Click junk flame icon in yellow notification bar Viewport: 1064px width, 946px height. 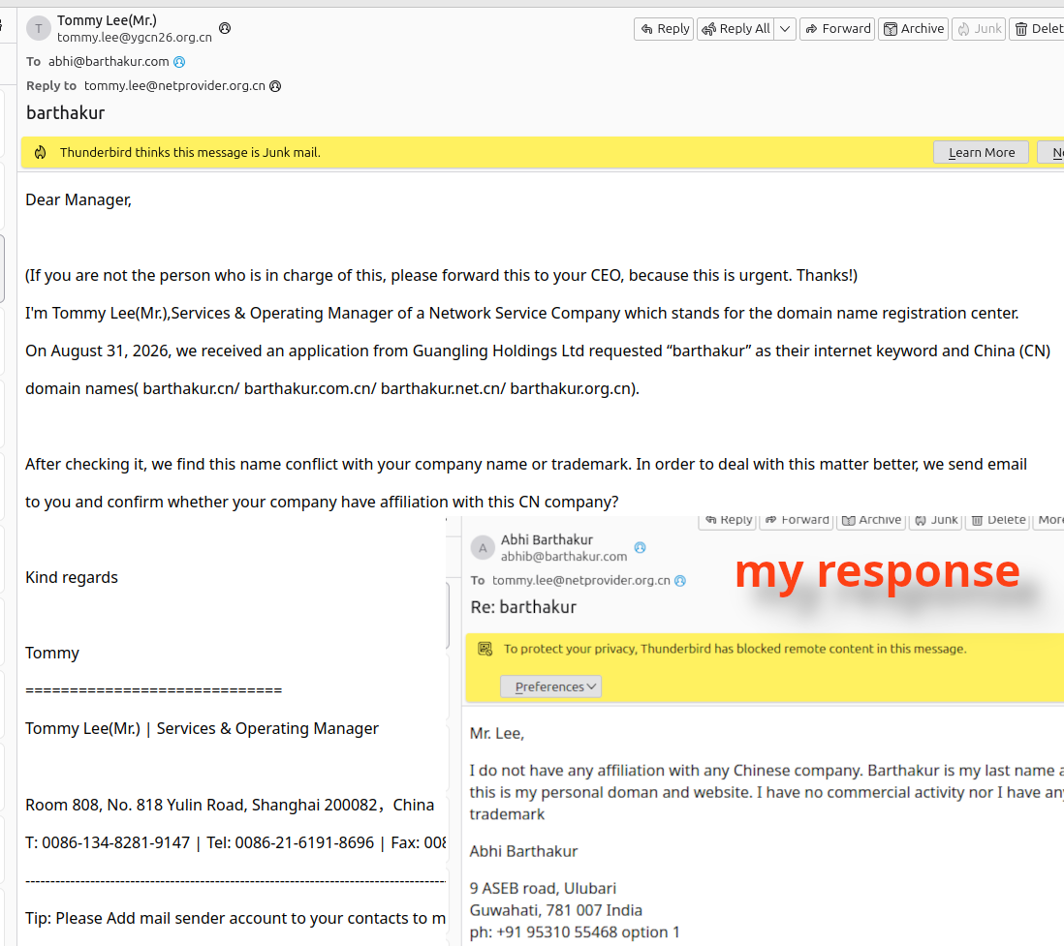pos(41,153)
